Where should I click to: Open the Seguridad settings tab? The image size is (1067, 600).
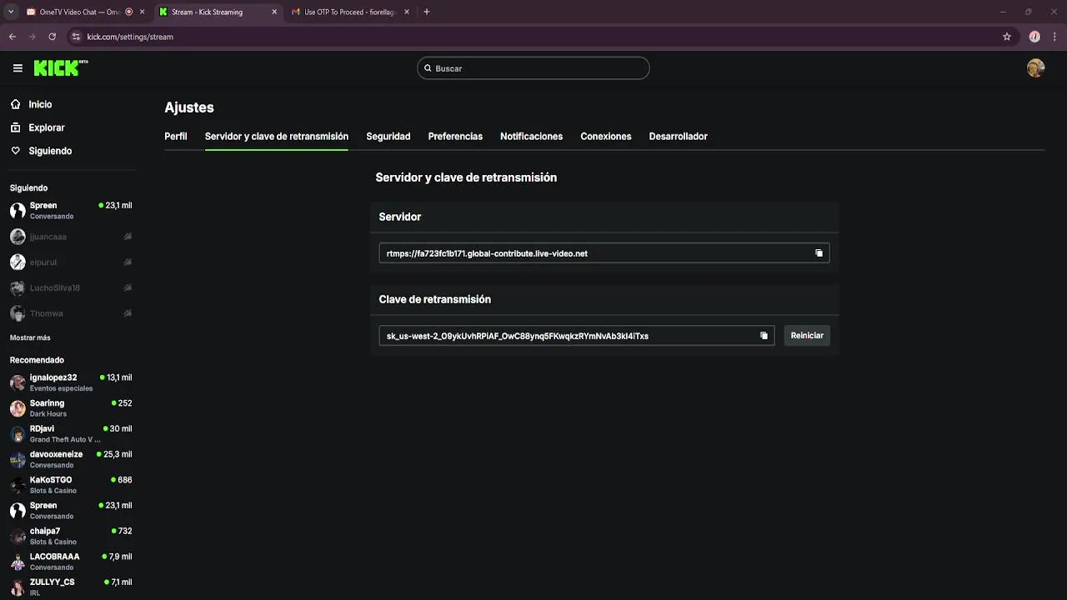coord(388,136)
